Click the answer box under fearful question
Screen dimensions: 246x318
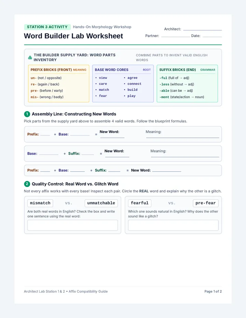[173, 225]
